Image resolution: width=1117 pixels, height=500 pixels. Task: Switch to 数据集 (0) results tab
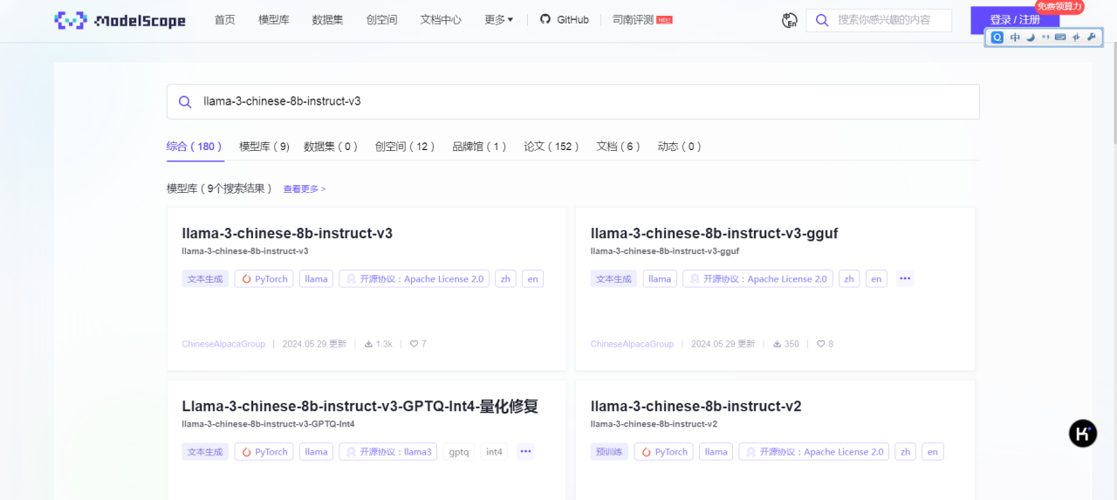[x=331, y=147]
